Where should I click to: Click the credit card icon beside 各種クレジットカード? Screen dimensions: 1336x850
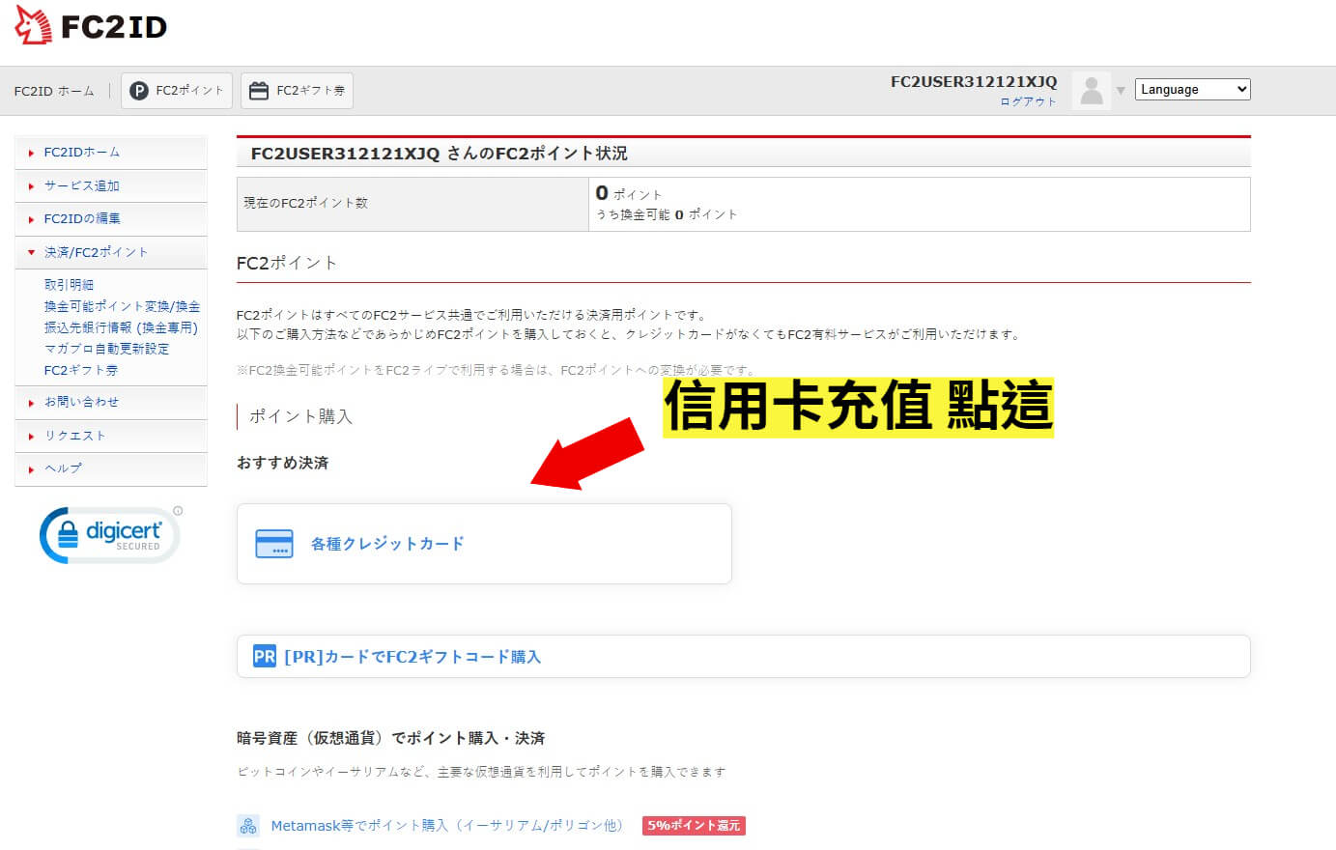pos(275,543)
